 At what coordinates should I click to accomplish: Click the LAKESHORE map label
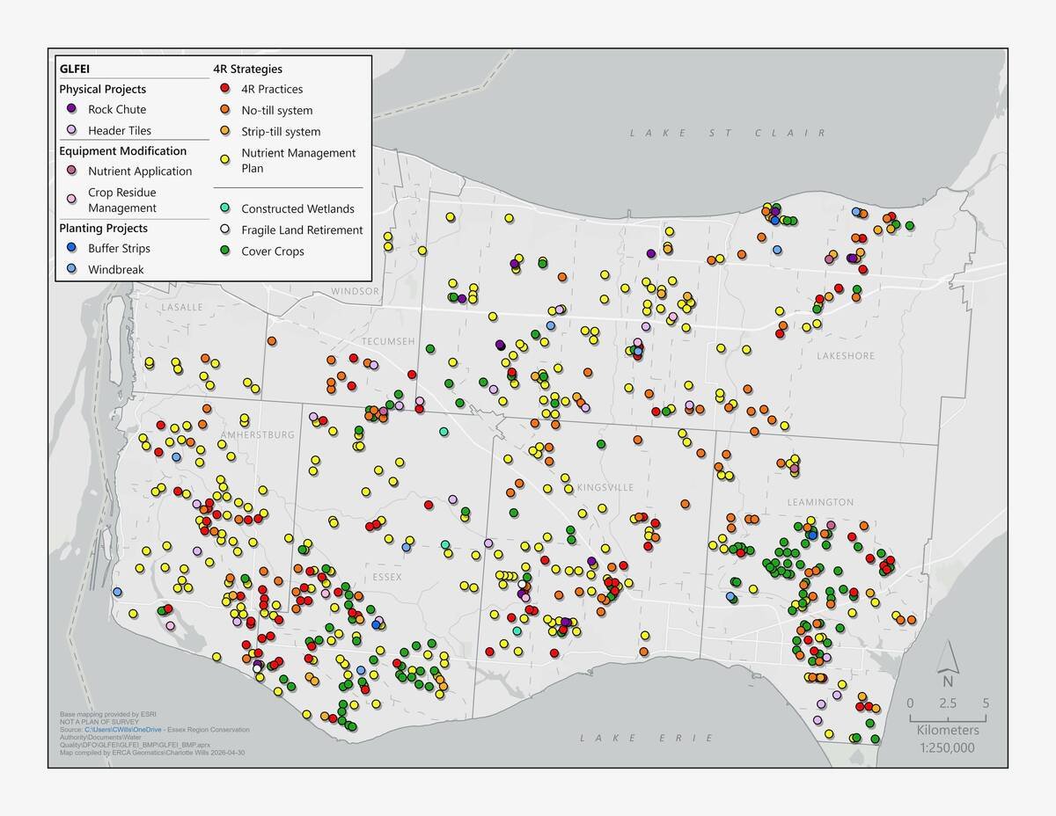846,356
